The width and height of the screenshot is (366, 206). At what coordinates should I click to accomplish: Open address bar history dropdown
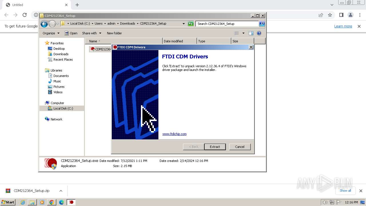pos(184,24)
